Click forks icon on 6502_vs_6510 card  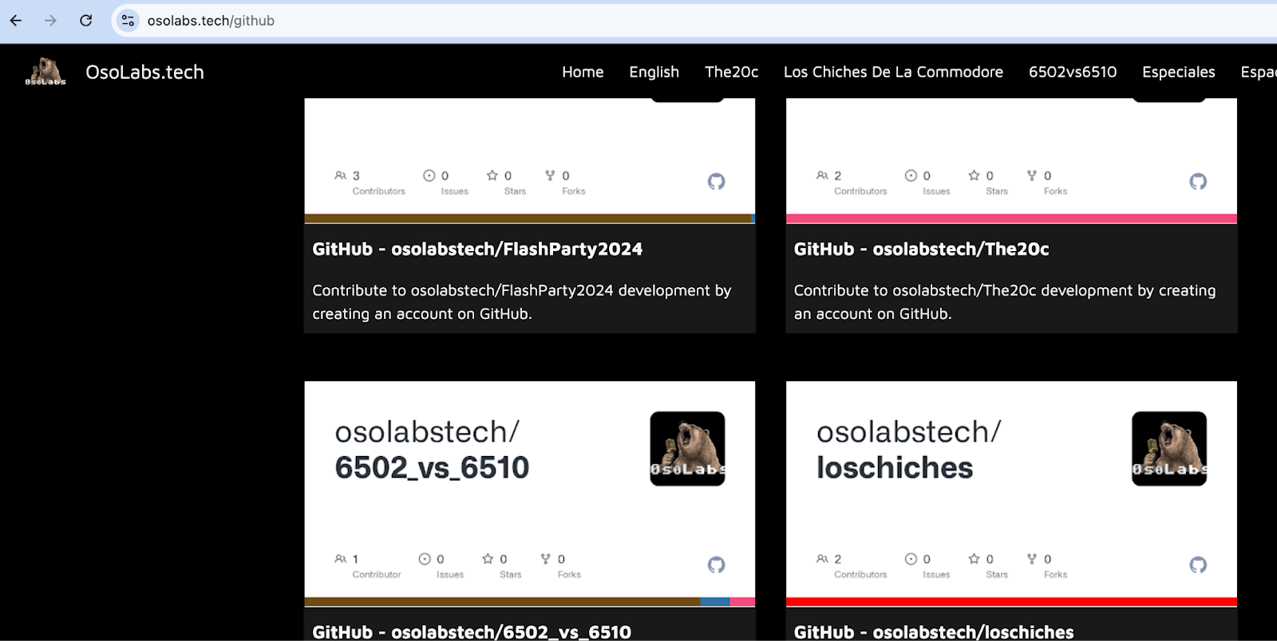coord(546,559)
